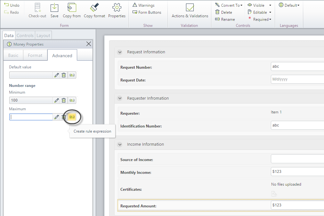Screen dimensions: 324x216
Task: Delete the selected control
Action: tap(223, 12)
